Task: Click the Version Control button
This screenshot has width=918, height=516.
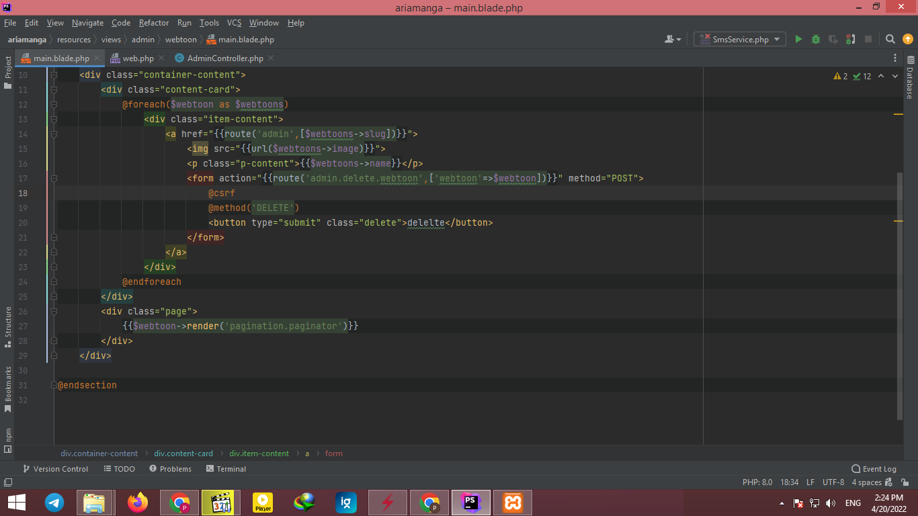Action: 55,469
